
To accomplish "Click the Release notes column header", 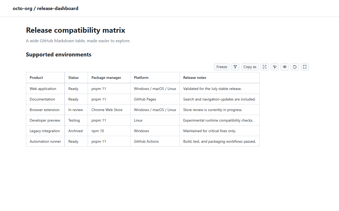I will click(x=220, y=78).
